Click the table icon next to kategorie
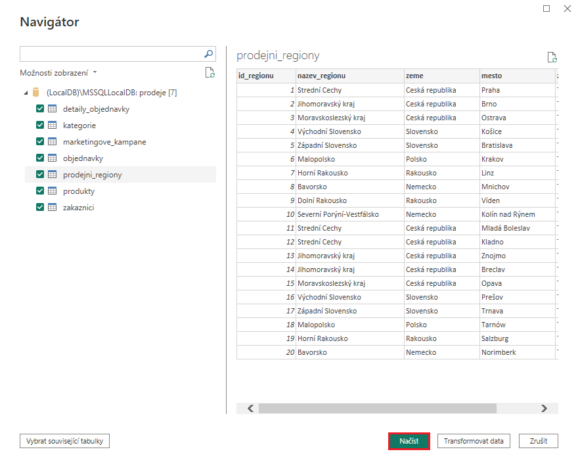 [51, 124]
